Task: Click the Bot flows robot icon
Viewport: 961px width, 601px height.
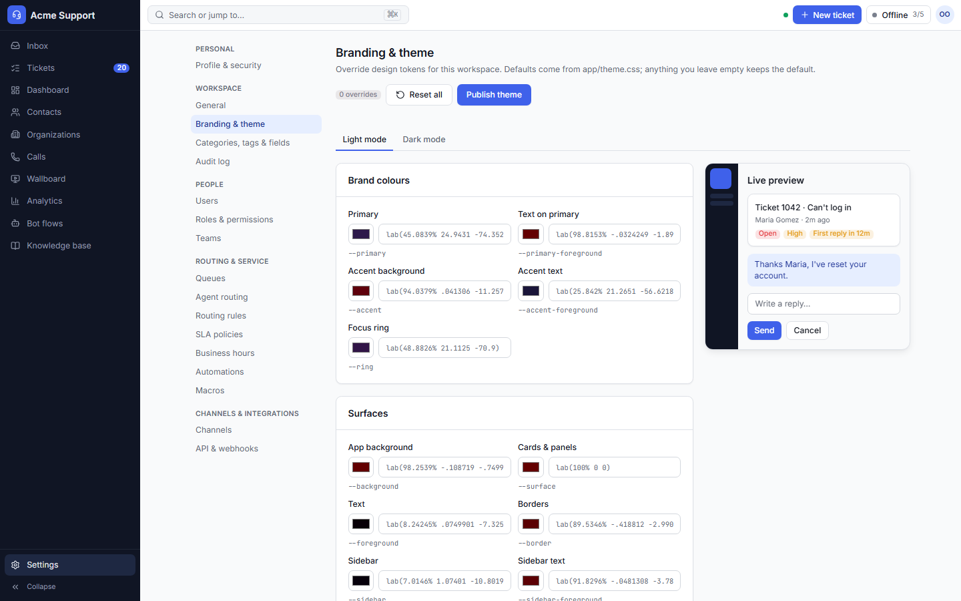Action: 15,224
